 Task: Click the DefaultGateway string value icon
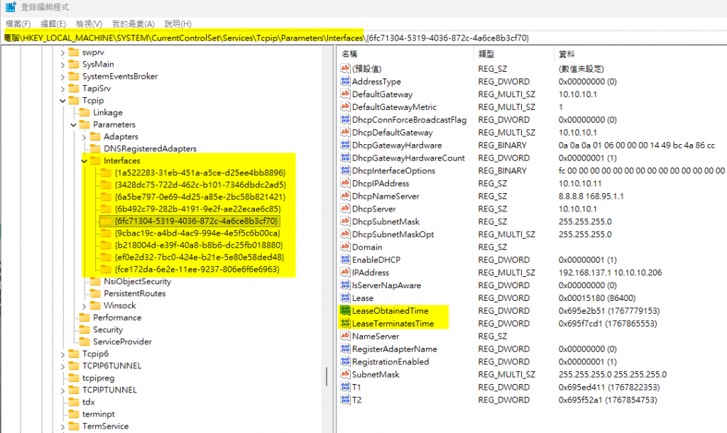pos(345,94)
